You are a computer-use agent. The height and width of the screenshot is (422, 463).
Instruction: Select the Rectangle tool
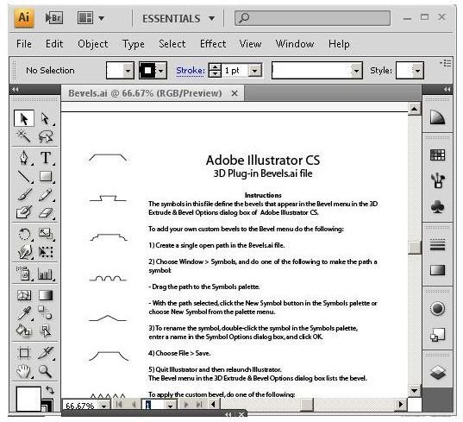coord(46,176)
